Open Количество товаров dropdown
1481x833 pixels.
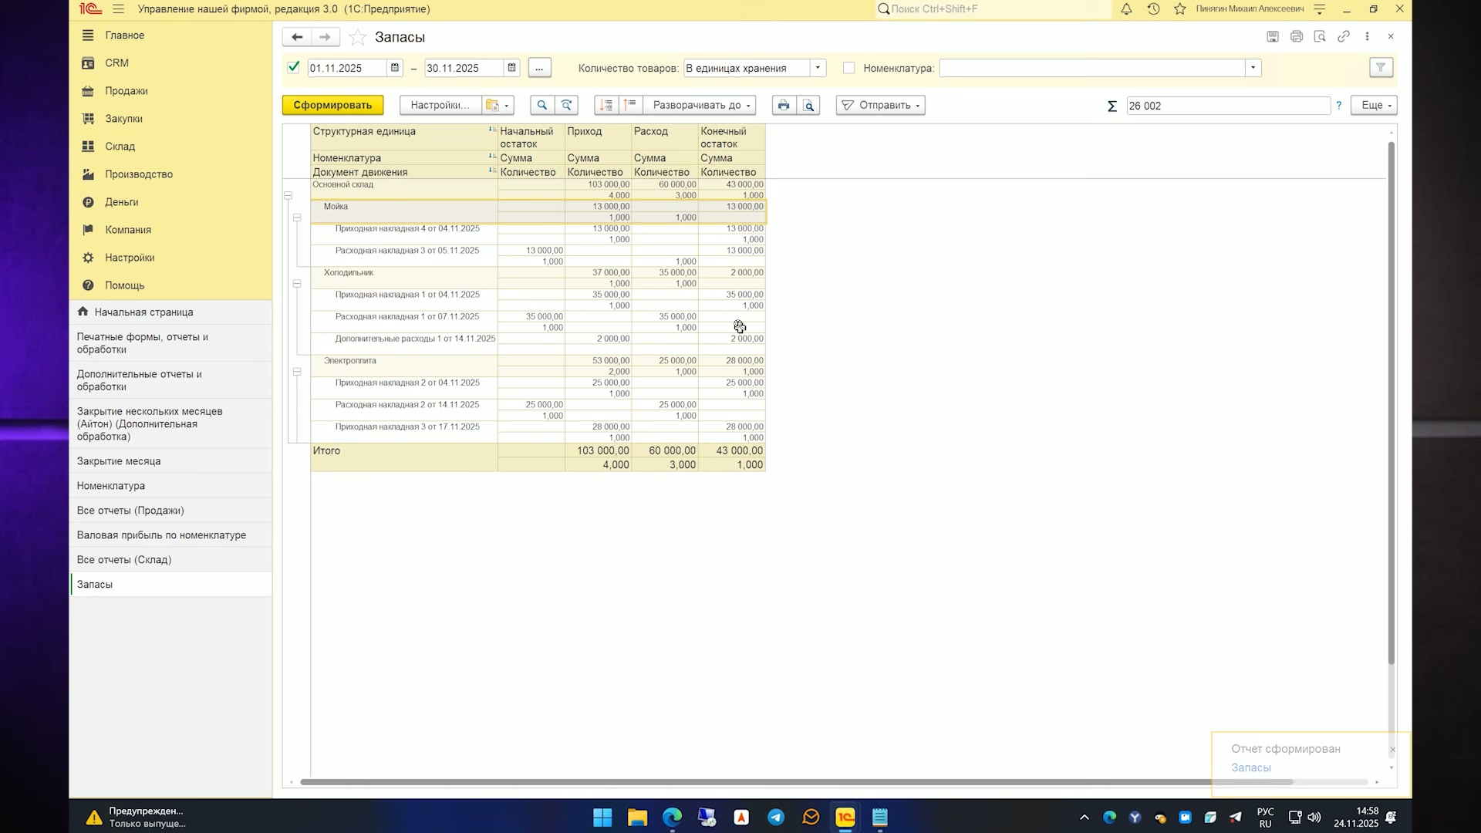point(818,68)
